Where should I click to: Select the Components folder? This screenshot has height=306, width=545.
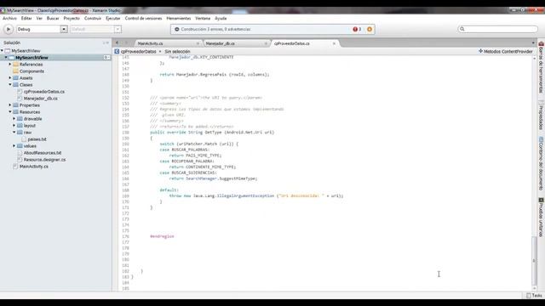click(32, 71)
